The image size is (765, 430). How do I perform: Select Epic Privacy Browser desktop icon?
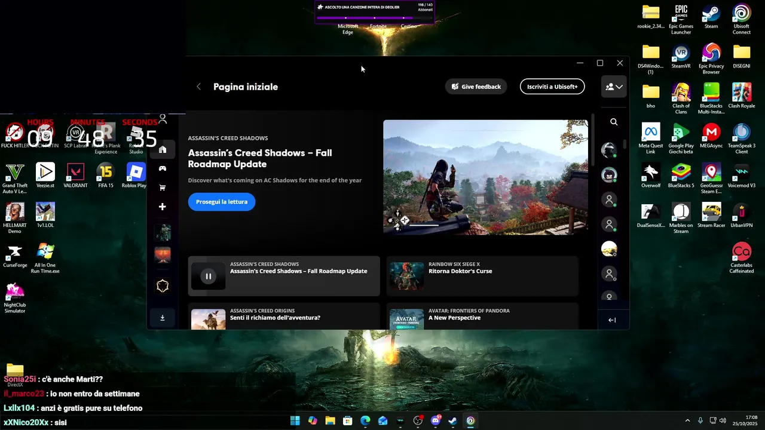click(x=711, y=59)
